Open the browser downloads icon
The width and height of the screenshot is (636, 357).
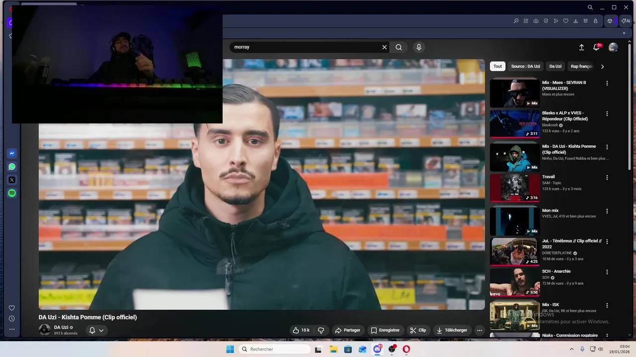[x=575, y=21]
